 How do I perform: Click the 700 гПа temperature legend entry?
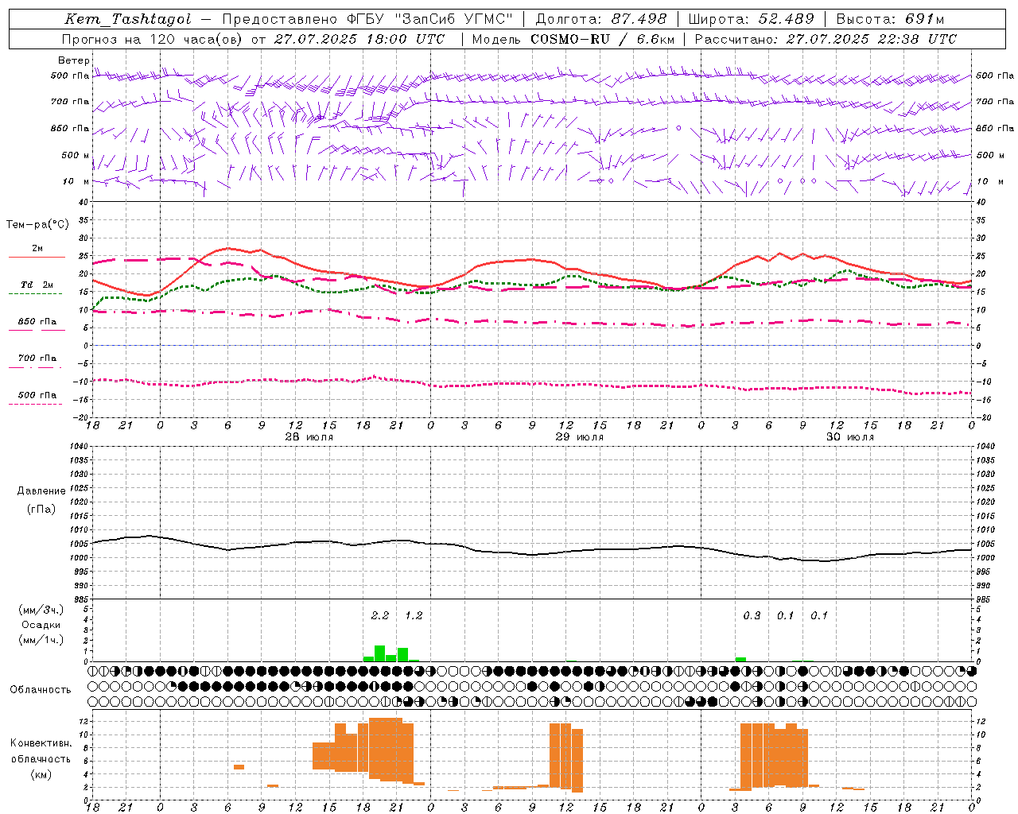[37, 359]
